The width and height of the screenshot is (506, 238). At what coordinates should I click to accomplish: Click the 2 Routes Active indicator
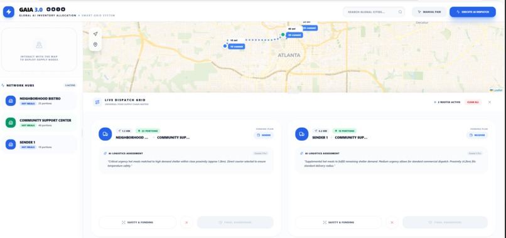click(x=447, y=102)
